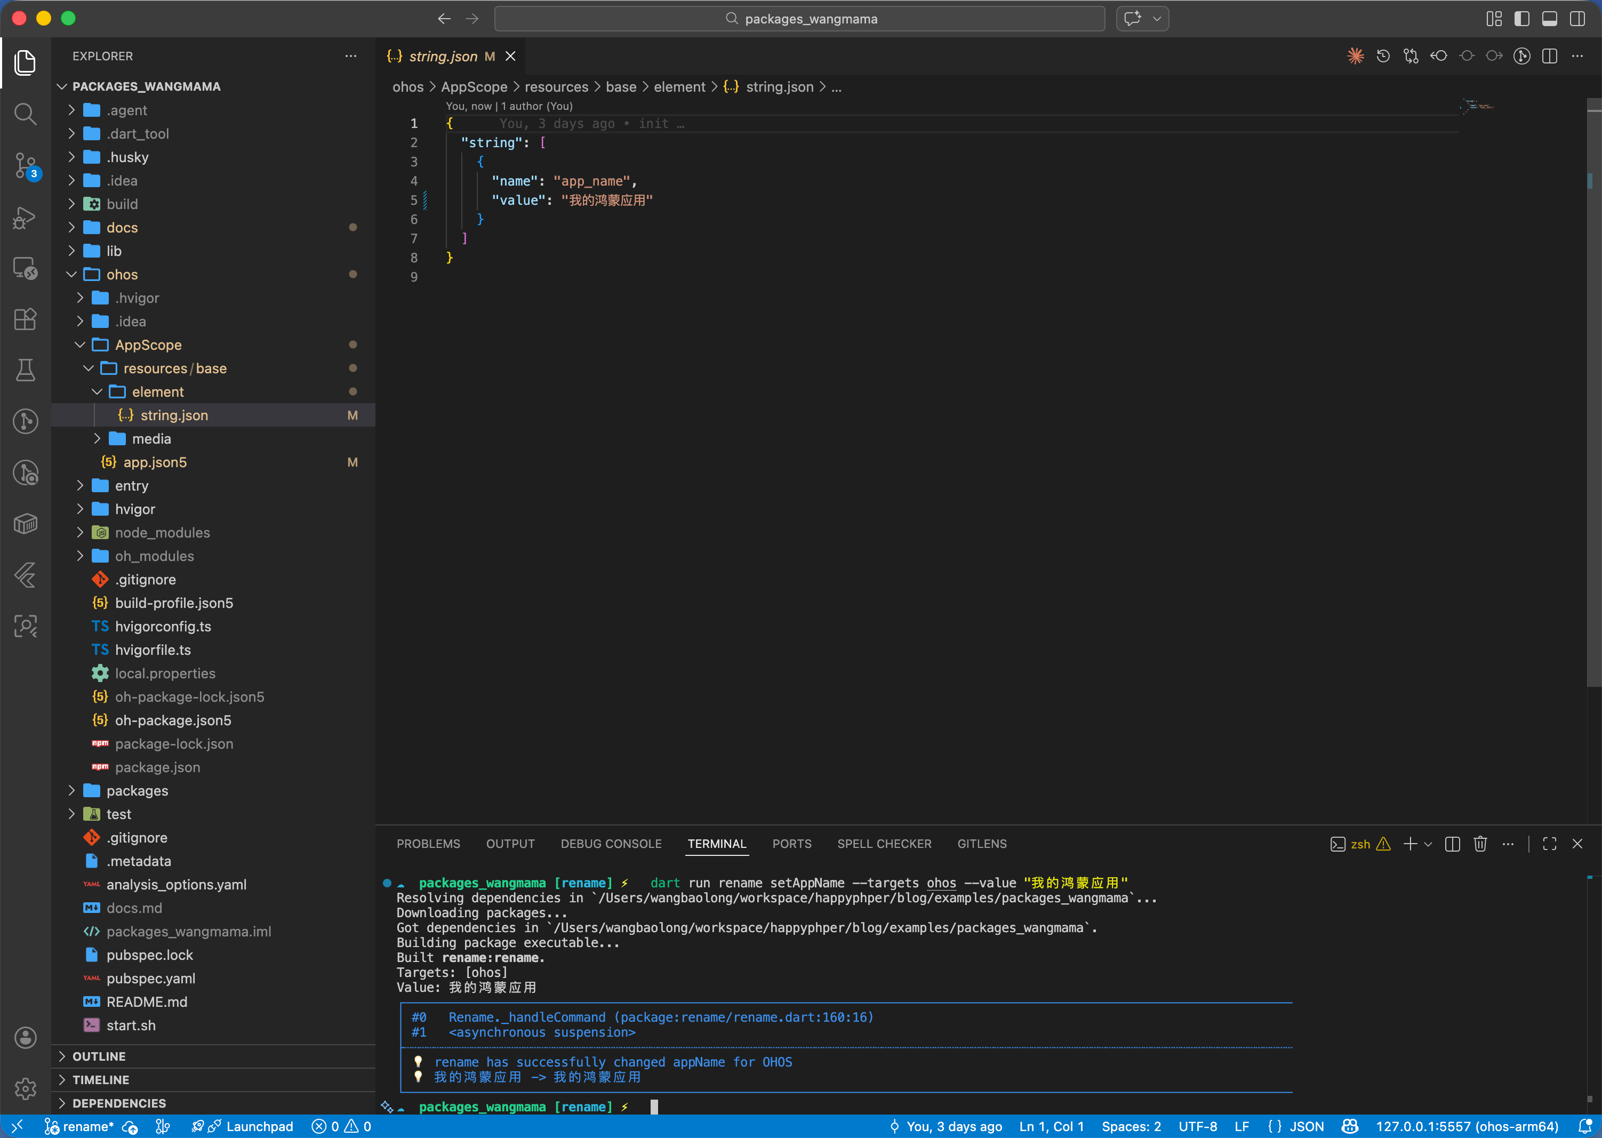1602x1138 pixels.
Task: Click the editor vertical scrollbar
Action: point(1593,392)
